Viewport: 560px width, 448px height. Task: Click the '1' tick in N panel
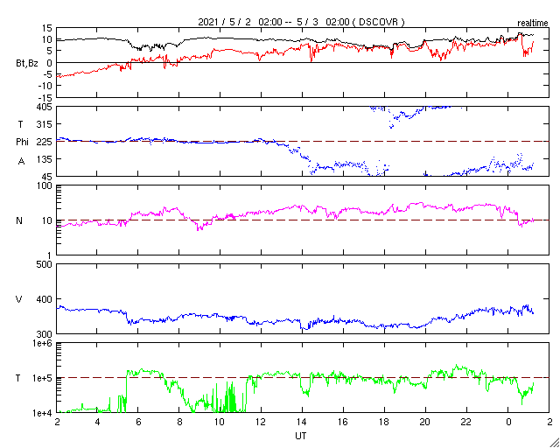pos(50,255)
